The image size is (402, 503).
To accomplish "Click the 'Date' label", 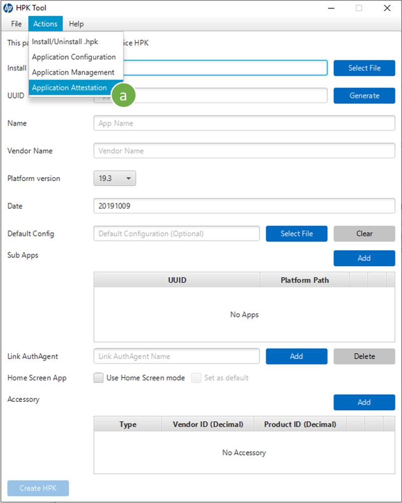I will (x=15, y=206).
